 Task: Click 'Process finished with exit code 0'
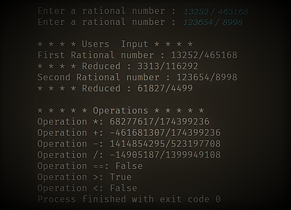pos(129,199)
